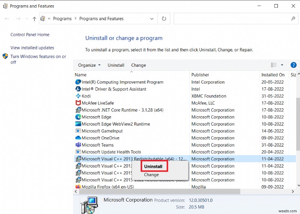Click horizontal scrollbar left arrow

pyautogui.click(x=76, y=192)
